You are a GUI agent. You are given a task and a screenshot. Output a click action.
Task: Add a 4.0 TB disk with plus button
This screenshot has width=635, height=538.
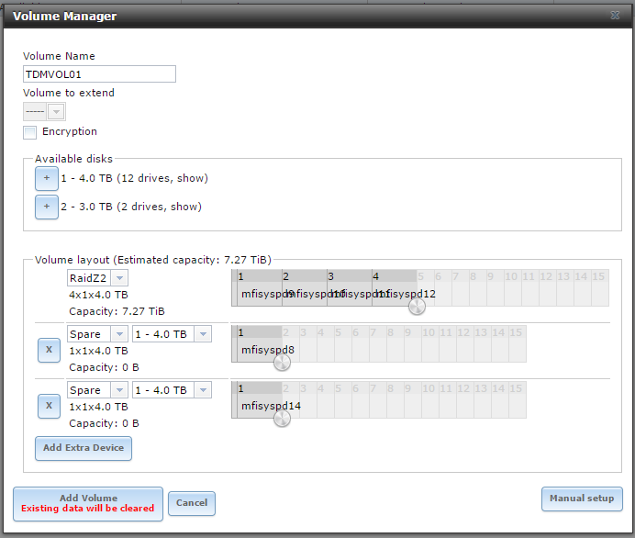pos(47,178)
